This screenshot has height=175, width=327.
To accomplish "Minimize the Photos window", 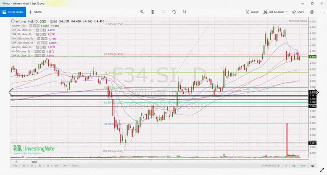I will [x=303, y=3].
